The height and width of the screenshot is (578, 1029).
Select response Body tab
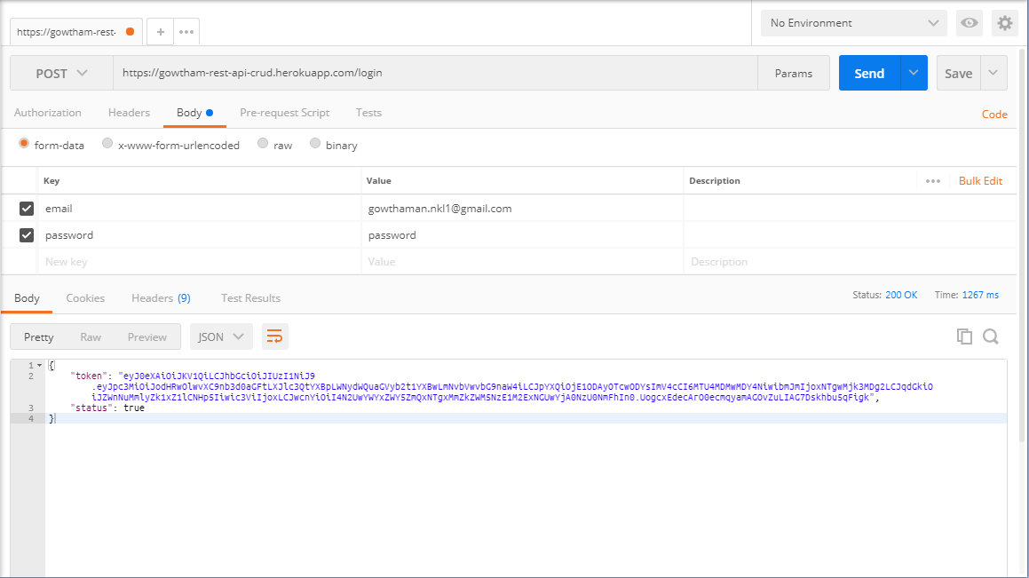click(x=27, y=297)
